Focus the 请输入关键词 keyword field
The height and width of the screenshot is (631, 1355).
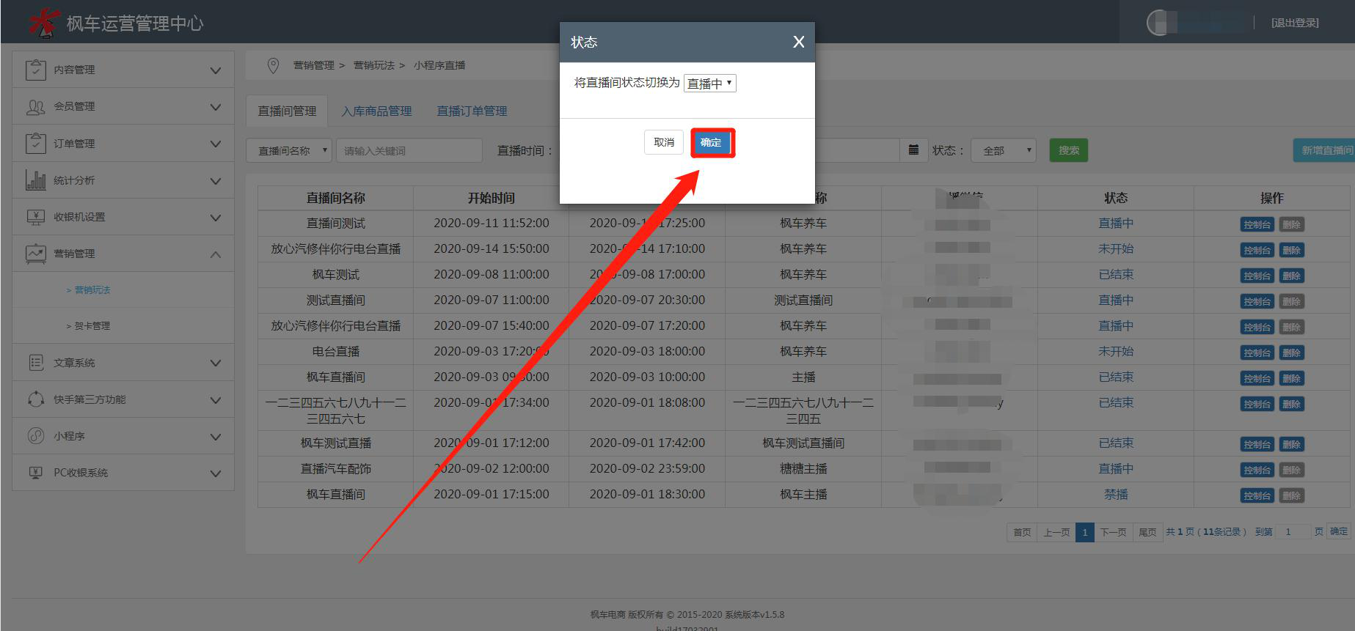click(x=409, y=150)
